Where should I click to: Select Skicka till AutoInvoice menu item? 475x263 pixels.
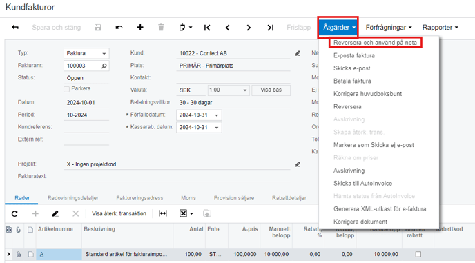coord(362,184)
